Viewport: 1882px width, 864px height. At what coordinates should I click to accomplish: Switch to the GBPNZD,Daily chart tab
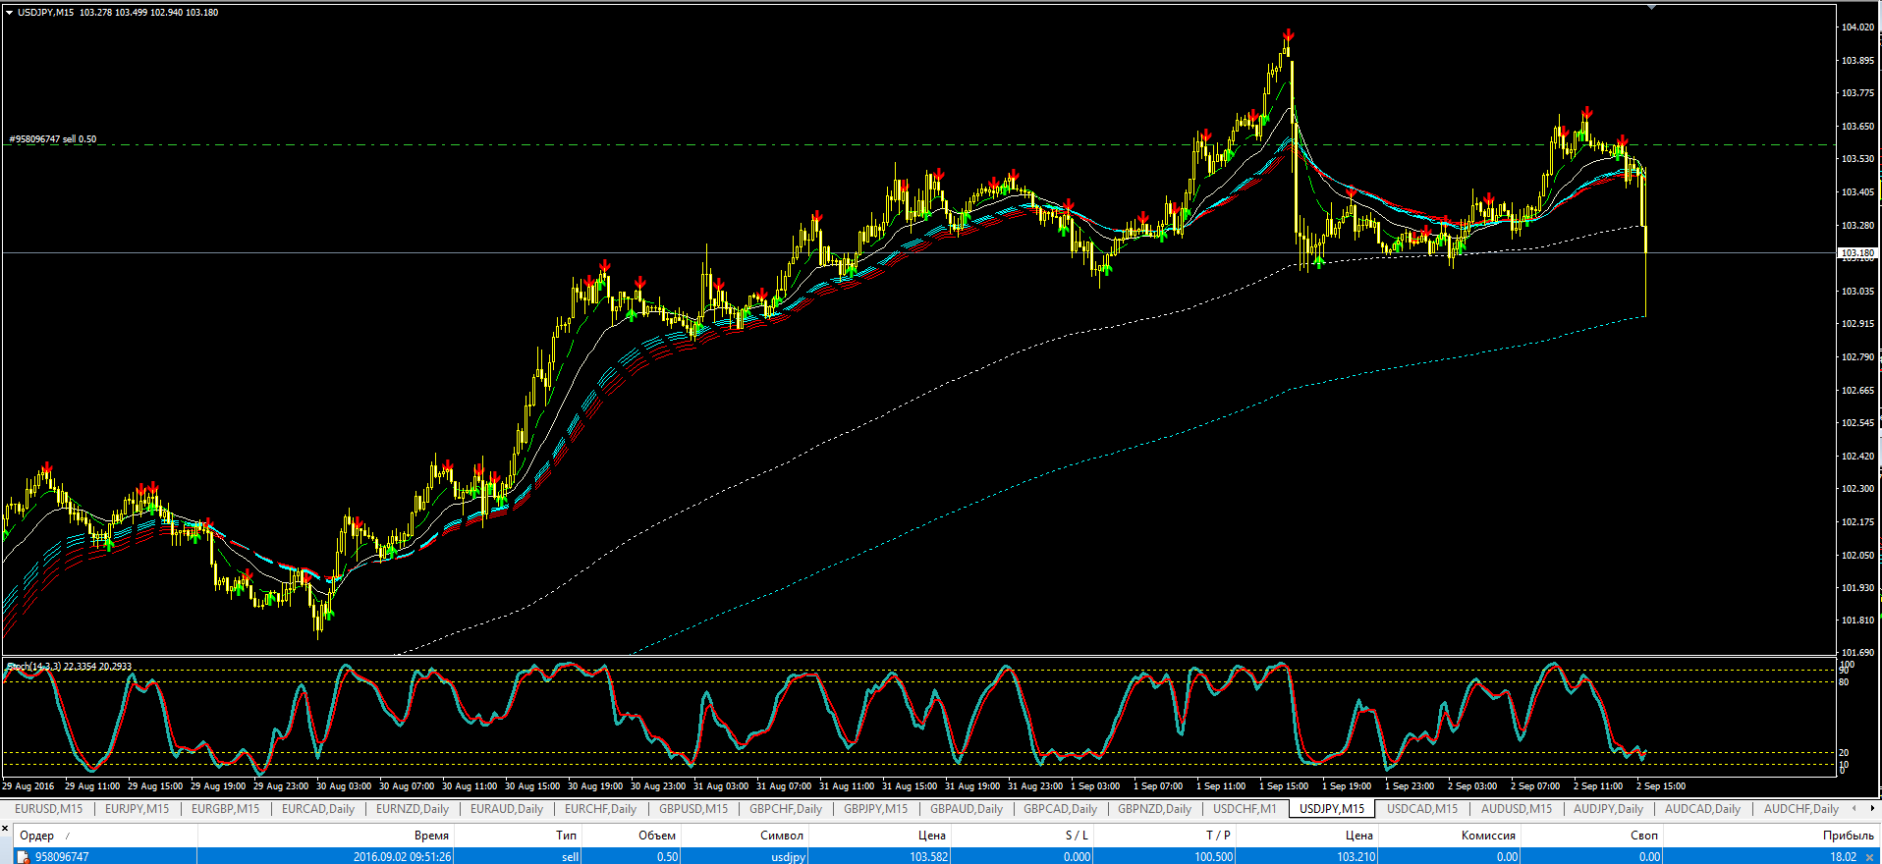click(1154, 809)
